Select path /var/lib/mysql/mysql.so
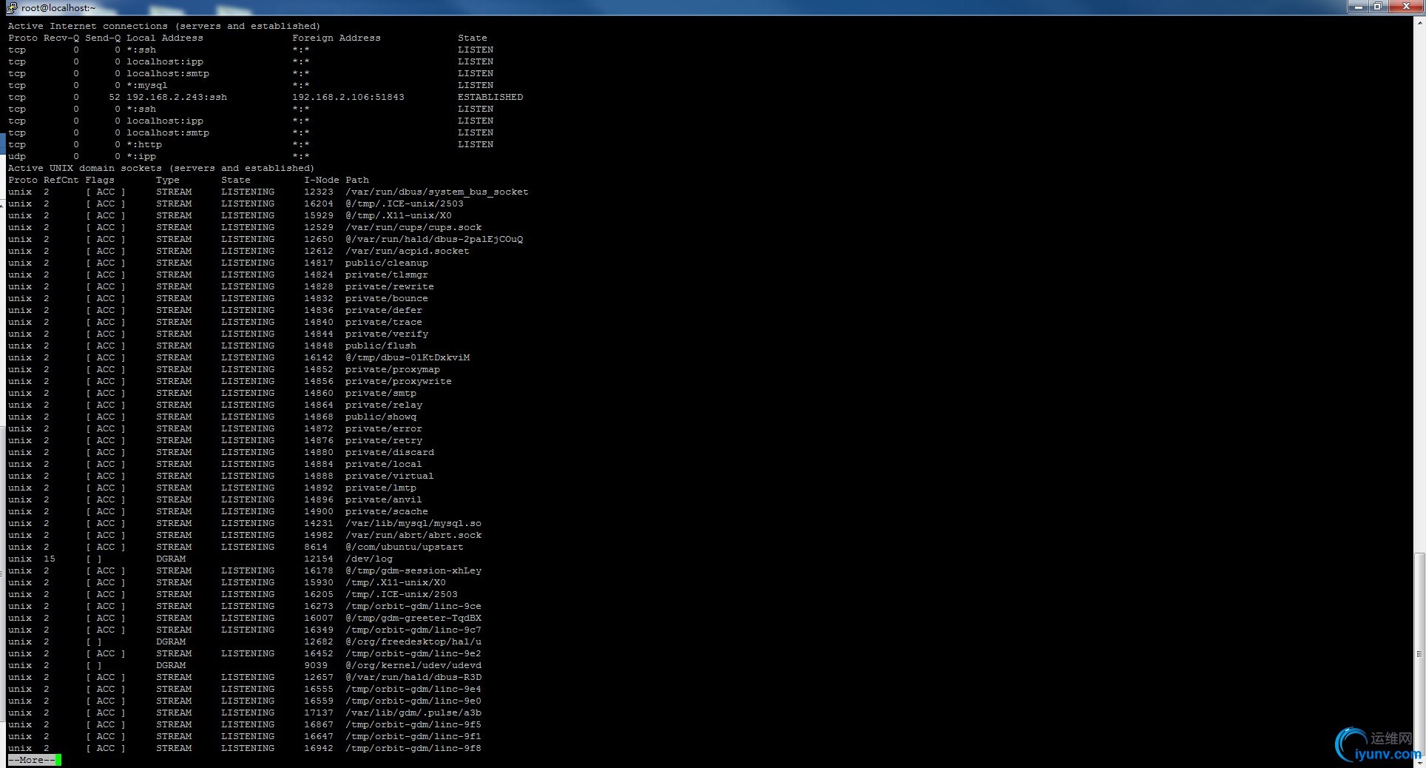Image resolution: width=1426 pixels, height=768 pixels. pyautogui.click(x=413, y=523)
